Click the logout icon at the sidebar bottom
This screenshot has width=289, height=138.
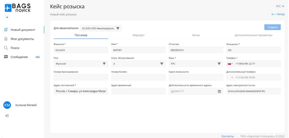coord(6,116)
